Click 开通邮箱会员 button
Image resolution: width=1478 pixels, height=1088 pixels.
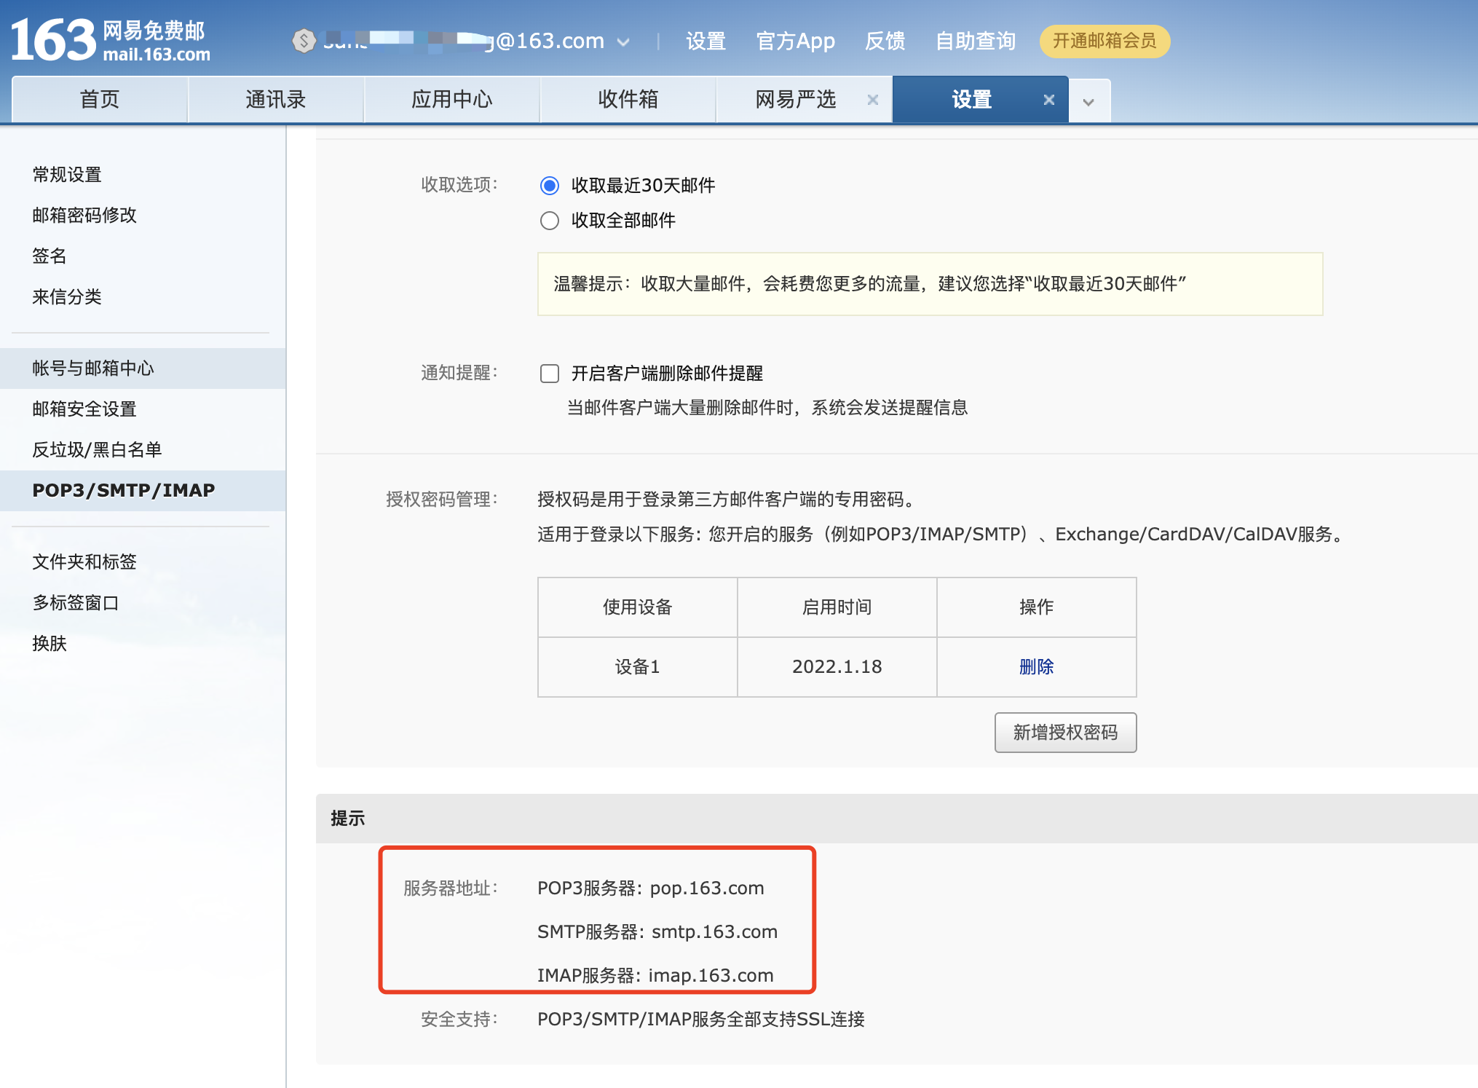[x=1104, y=41]
